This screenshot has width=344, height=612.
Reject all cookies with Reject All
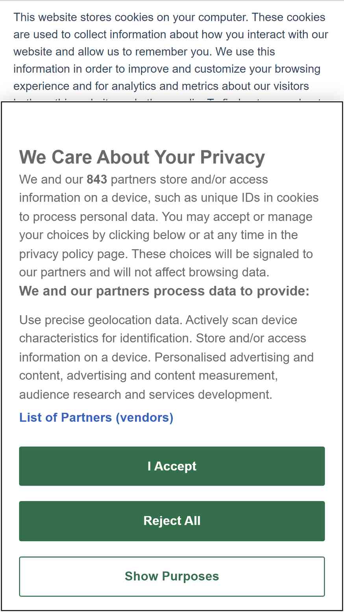[172, 521]
